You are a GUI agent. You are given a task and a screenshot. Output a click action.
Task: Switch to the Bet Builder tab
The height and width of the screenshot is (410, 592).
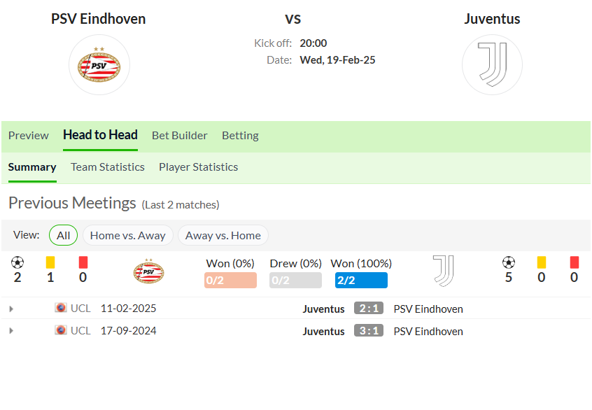(180, 136)
